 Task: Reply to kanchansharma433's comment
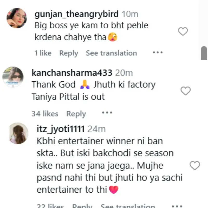[76, 114]
